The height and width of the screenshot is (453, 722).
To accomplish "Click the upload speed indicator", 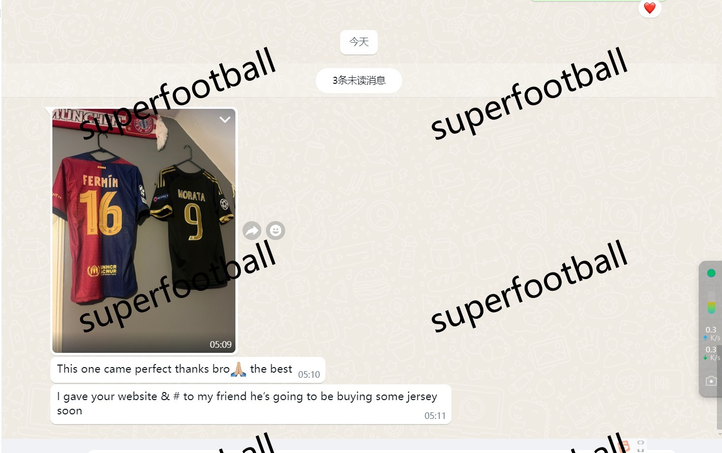I will point(711,334).
